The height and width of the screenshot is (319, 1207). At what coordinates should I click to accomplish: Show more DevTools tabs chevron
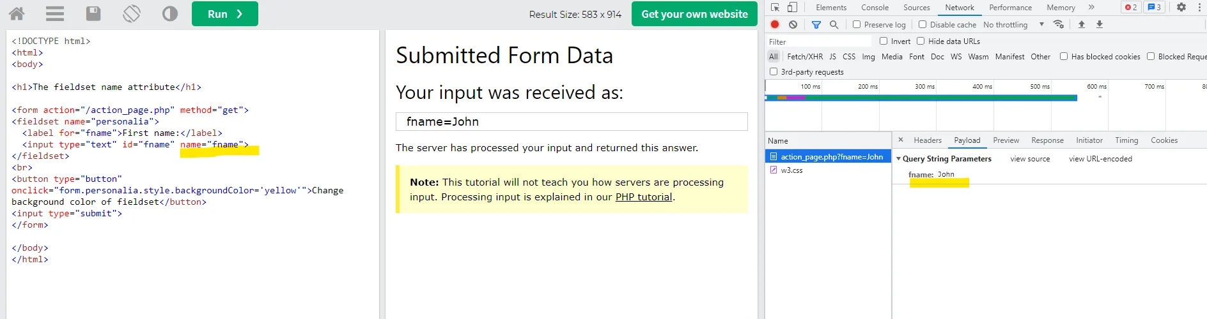point(1091,7)
